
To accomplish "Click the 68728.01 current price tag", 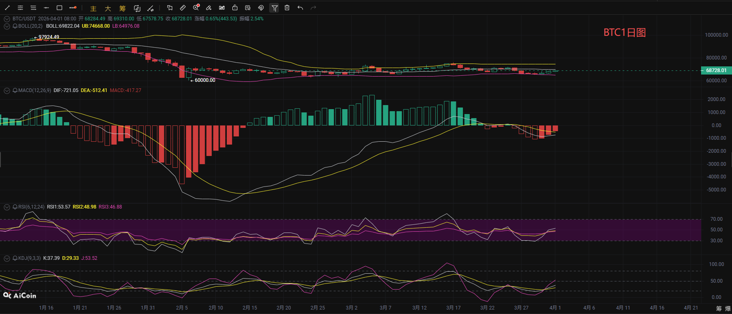I will coord(716,70).
